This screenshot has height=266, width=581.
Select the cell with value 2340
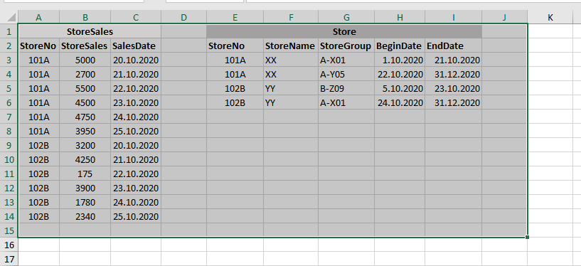[x=85, y=216]
